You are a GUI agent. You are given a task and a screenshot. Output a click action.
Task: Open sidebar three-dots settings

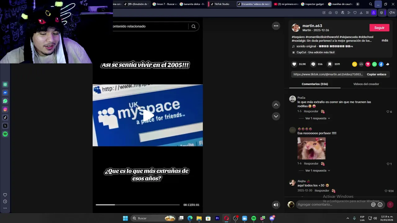(5, 208)
